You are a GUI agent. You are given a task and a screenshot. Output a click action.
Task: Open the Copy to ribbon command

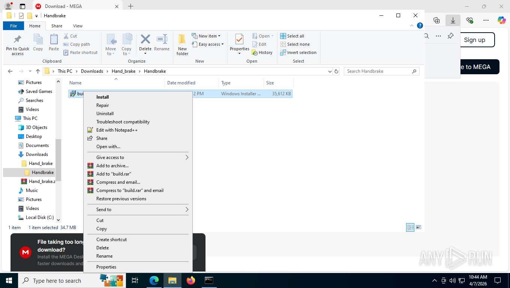pos(127,45)
